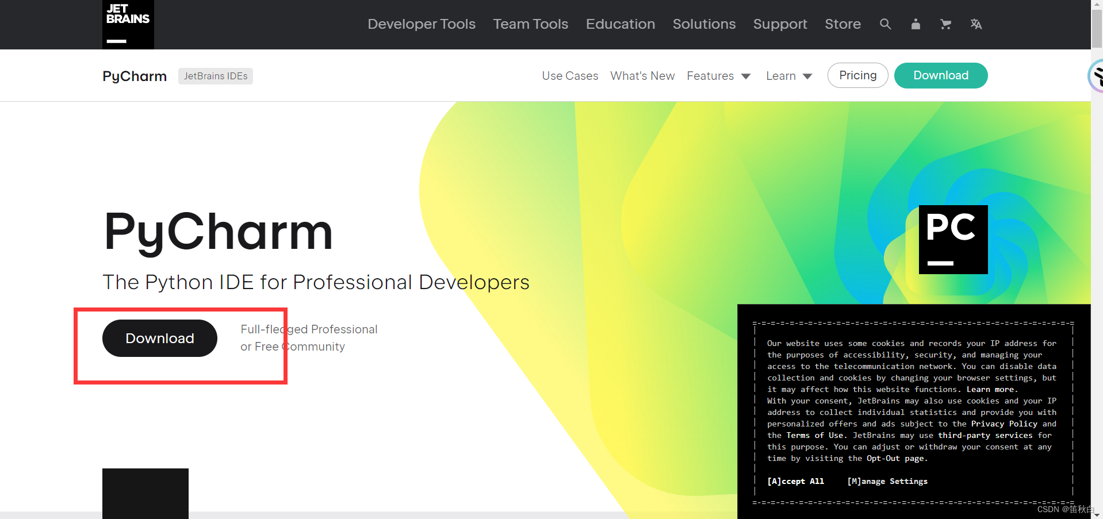The image size is (1103, 519).
Task: Open the shopping cart icon
Action: (945, 24)
